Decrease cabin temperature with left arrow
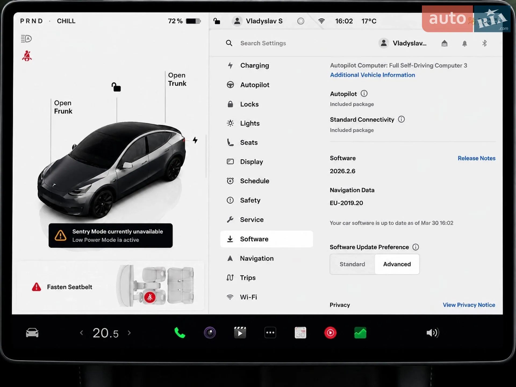Viewport: 516px width, 387px height. click(x=81, y=333)
